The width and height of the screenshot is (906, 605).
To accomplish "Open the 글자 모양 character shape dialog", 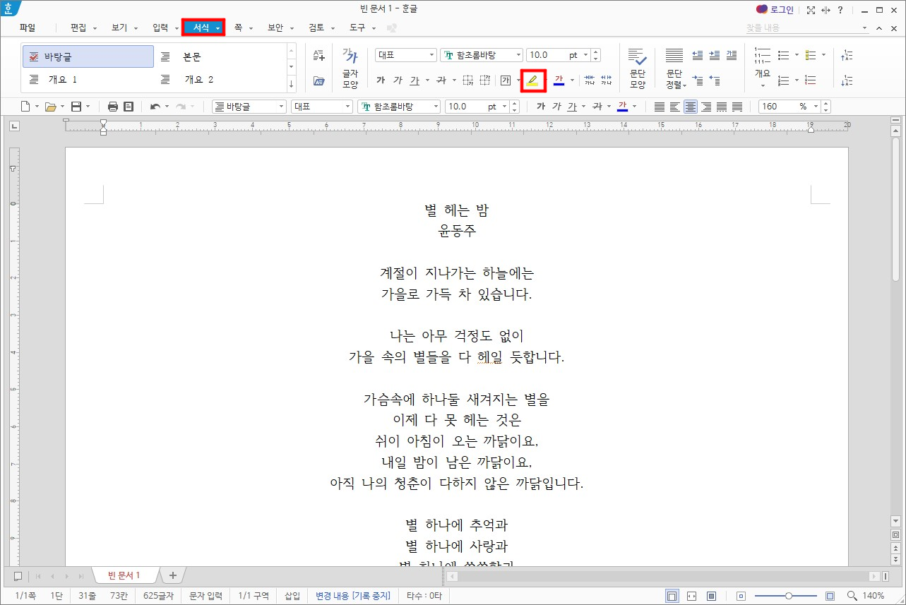I will click(350, 69).
